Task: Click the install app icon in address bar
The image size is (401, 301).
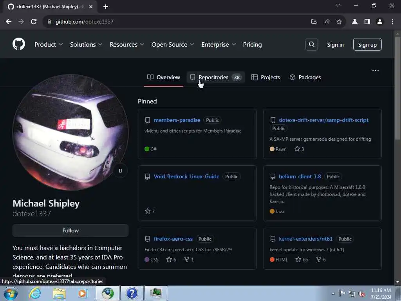Action: pyautogui.click(x=314, y=22)
